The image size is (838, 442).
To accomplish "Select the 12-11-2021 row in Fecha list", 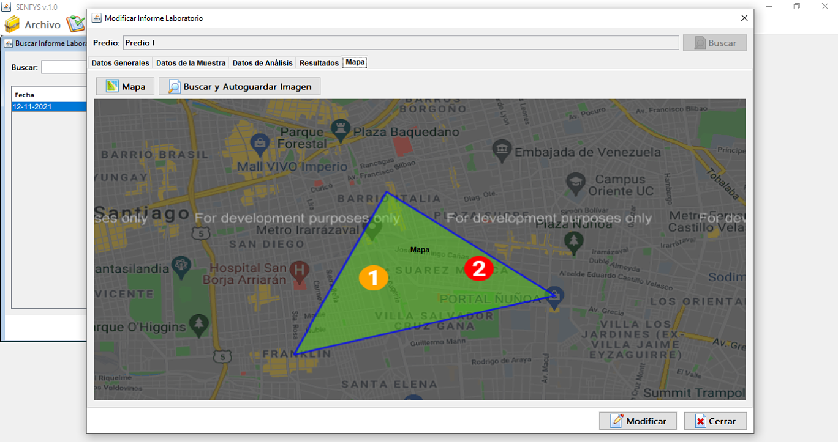I will [49, 106].
